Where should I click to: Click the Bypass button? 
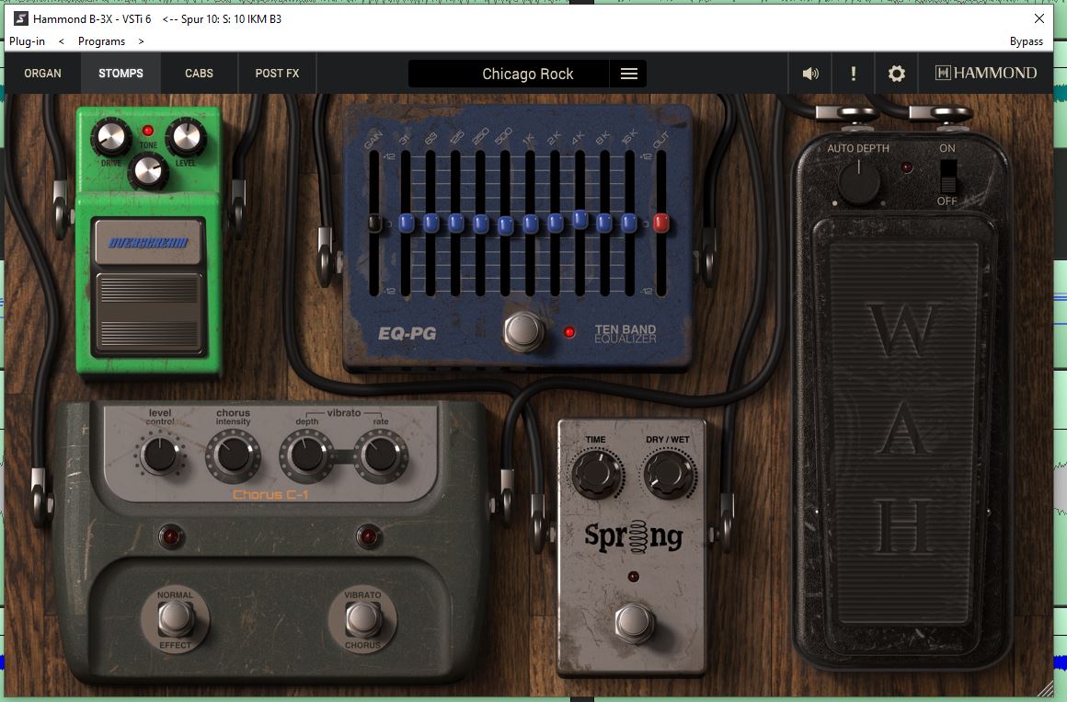[1027, 41]
